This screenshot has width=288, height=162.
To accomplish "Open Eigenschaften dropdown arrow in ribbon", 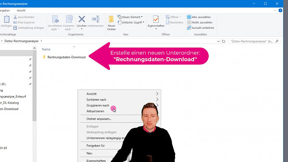I will 156,29.
